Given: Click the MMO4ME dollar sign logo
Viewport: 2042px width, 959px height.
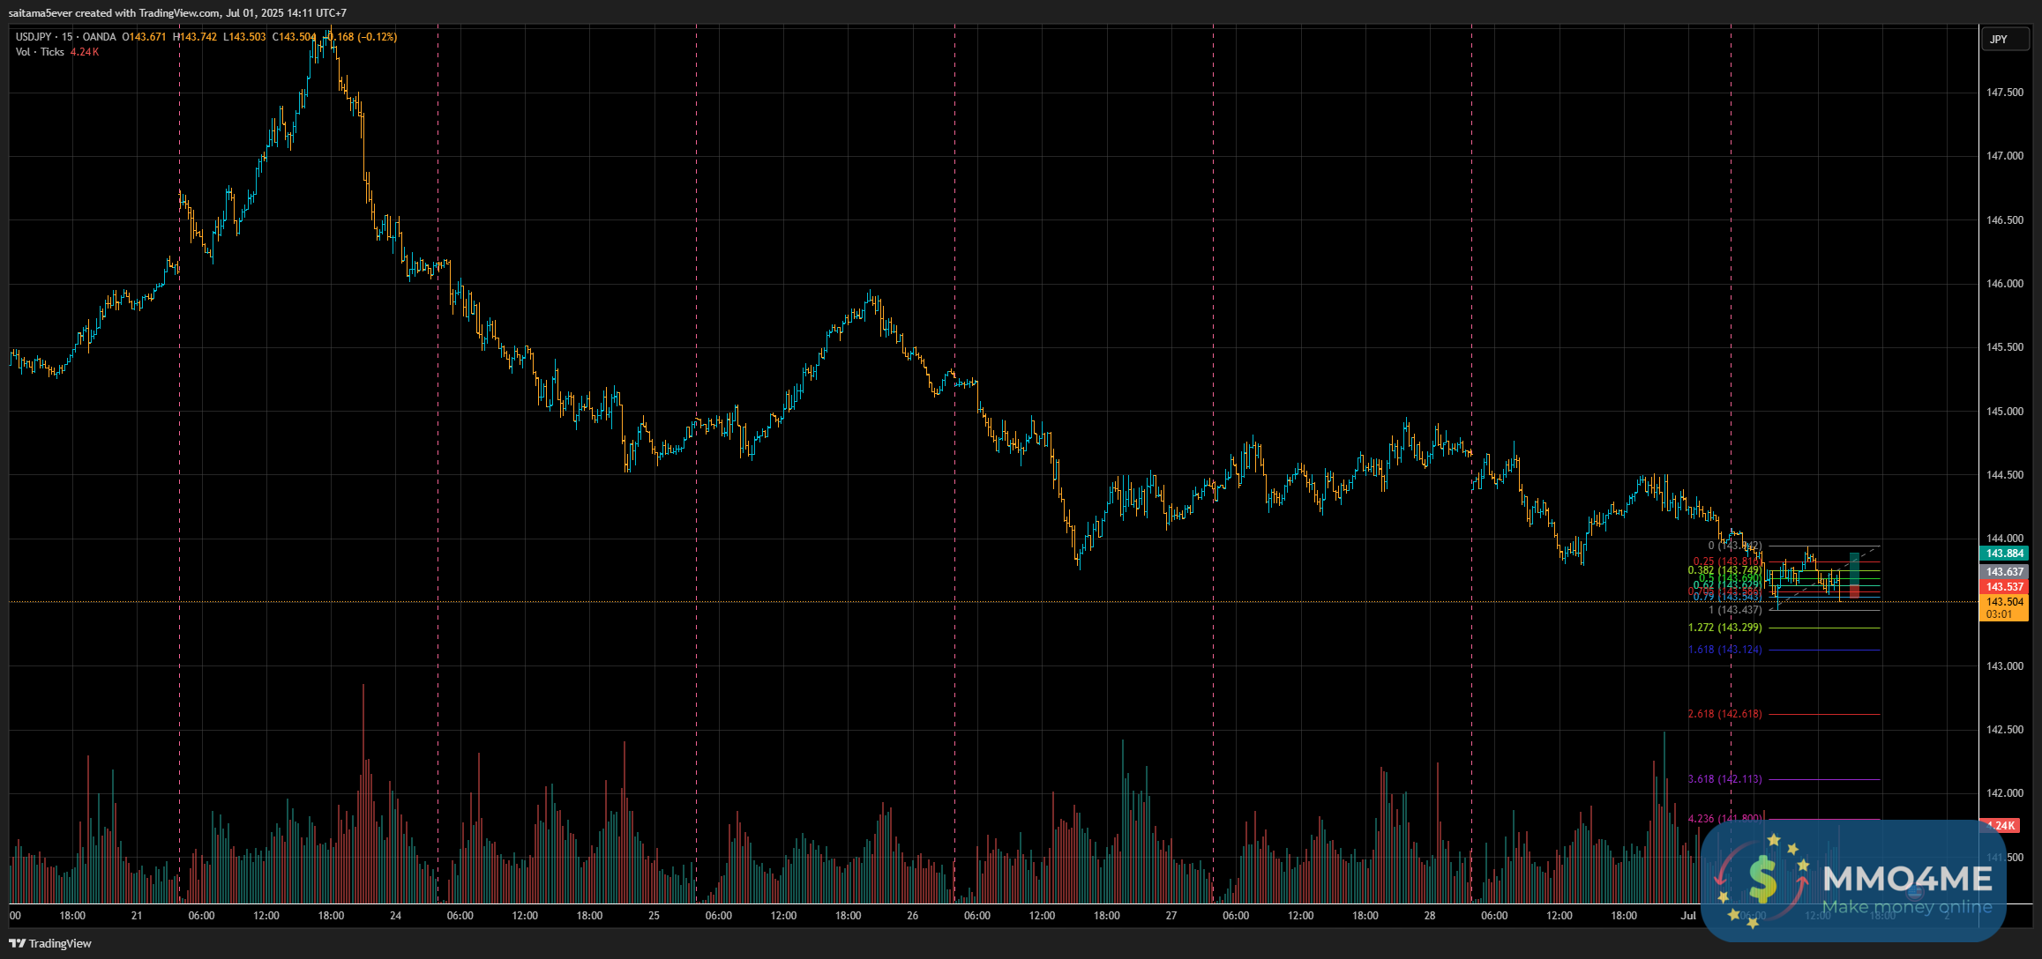Looking at the screenshot, I should [x=1762, y=881].
